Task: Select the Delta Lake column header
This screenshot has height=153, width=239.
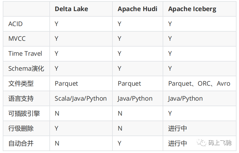Action: (71, 9)
